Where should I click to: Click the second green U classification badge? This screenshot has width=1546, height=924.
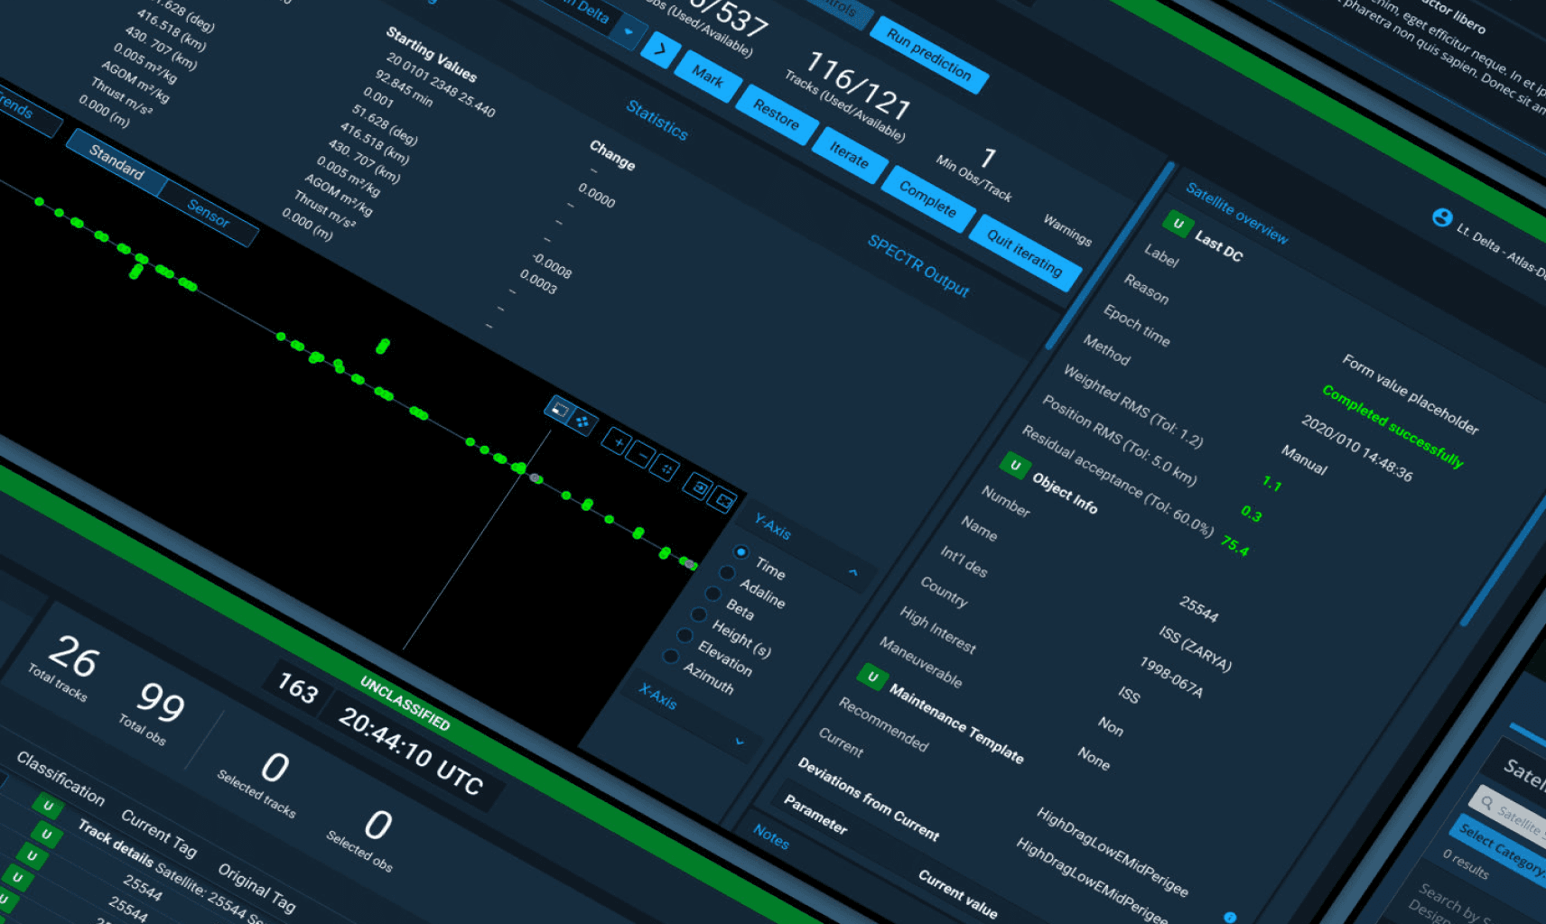coord(47,835)
